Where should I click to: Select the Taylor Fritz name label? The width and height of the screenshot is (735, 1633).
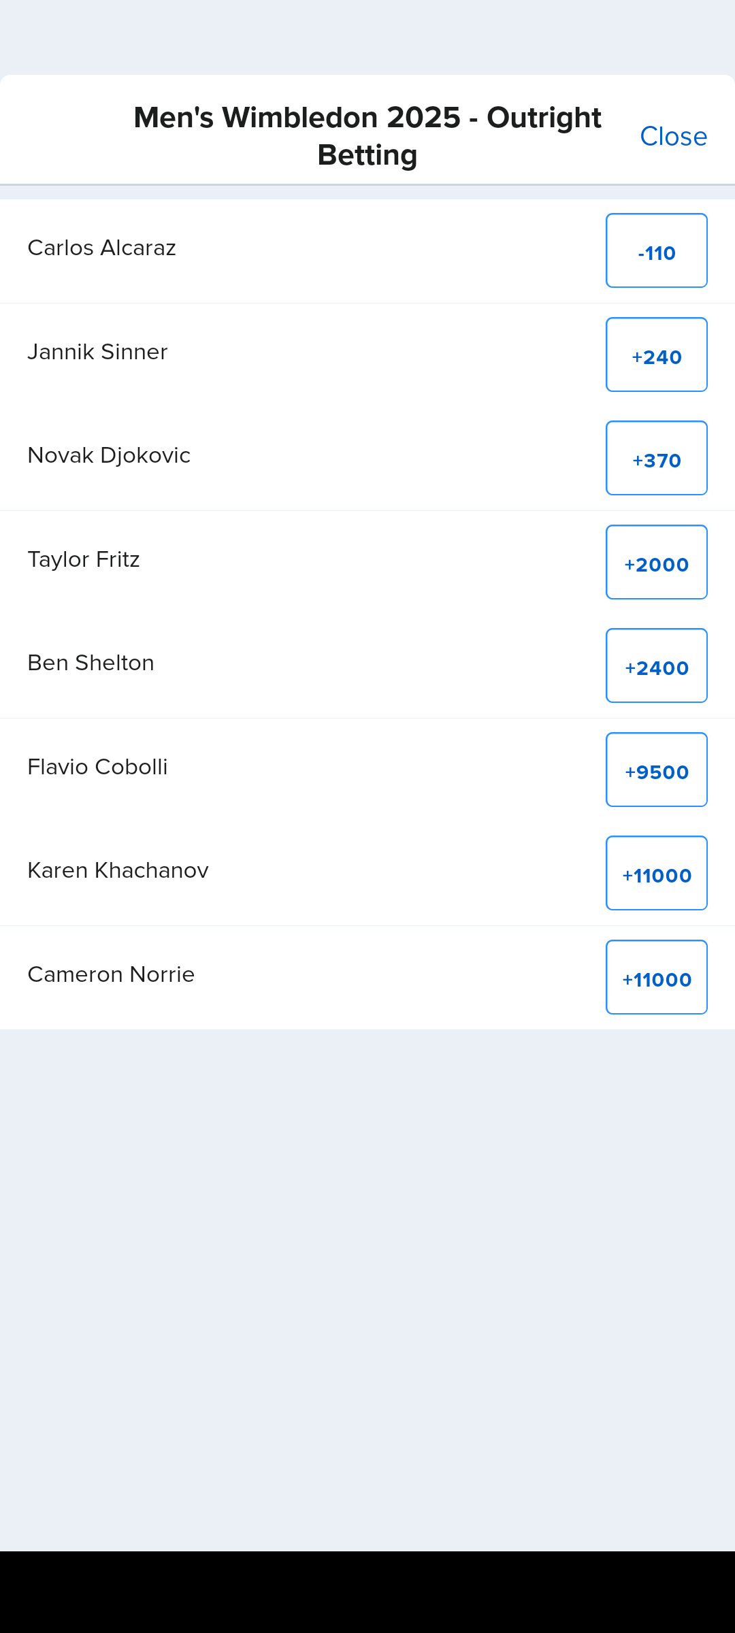click(84, 560)
